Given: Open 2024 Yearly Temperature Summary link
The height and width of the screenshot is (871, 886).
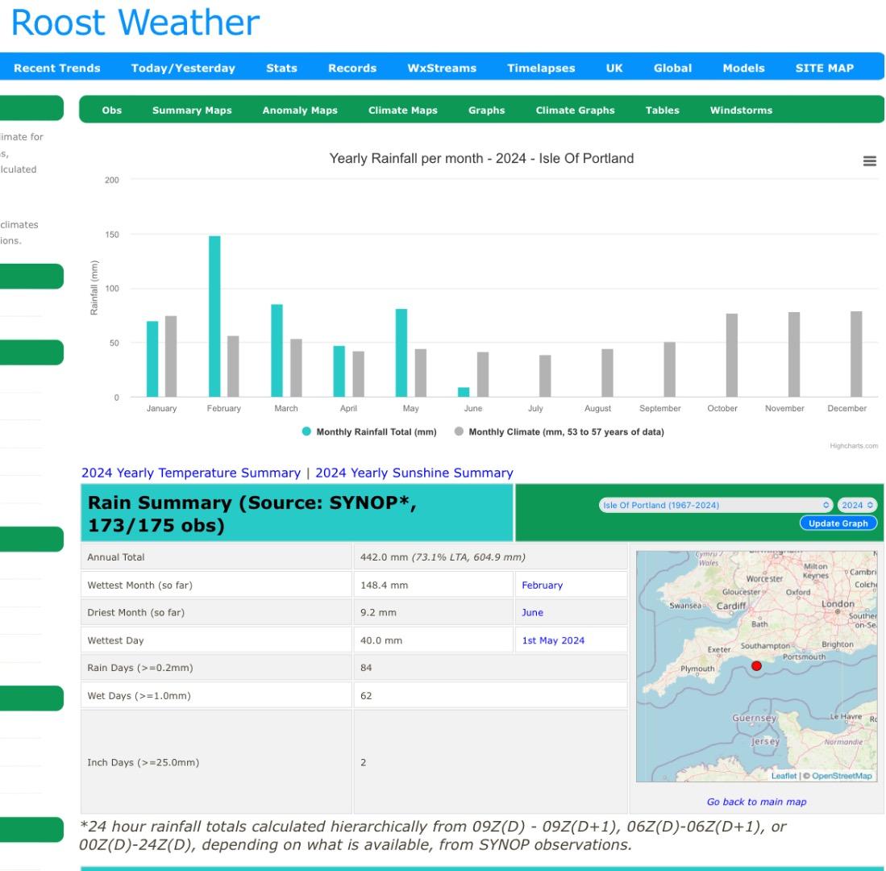Looking at the screenshot, I should tap(191, 473).
